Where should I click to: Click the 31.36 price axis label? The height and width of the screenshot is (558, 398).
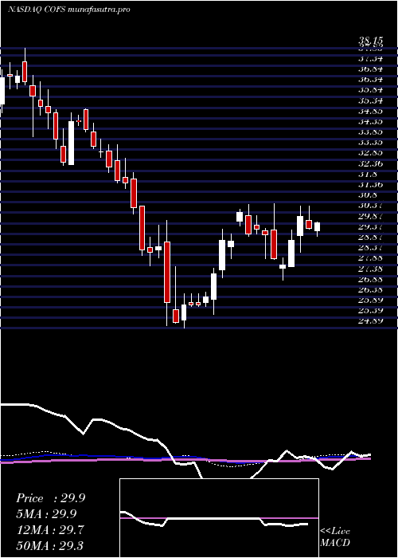click(x=370, y=185)
